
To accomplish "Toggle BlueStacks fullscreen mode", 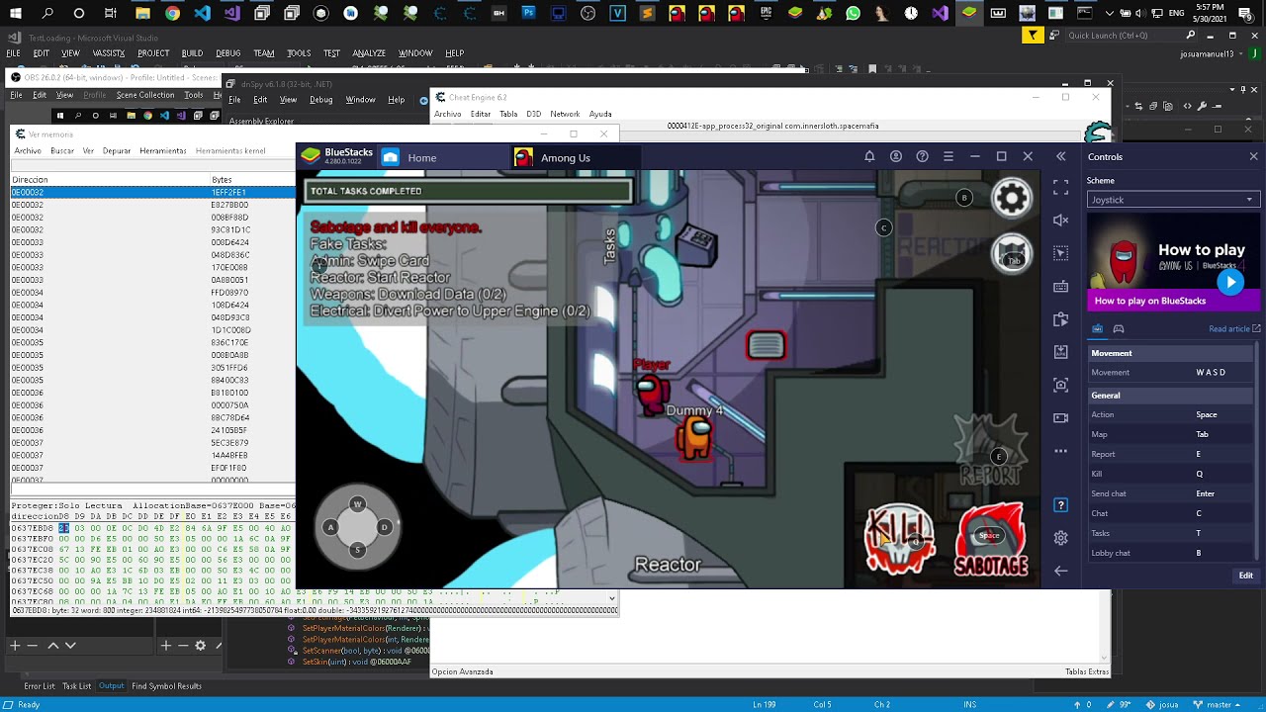I will 1061,187.
